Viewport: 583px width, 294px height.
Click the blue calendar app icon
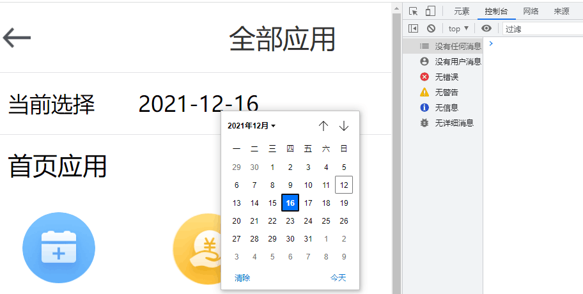(x=59, y=247)
